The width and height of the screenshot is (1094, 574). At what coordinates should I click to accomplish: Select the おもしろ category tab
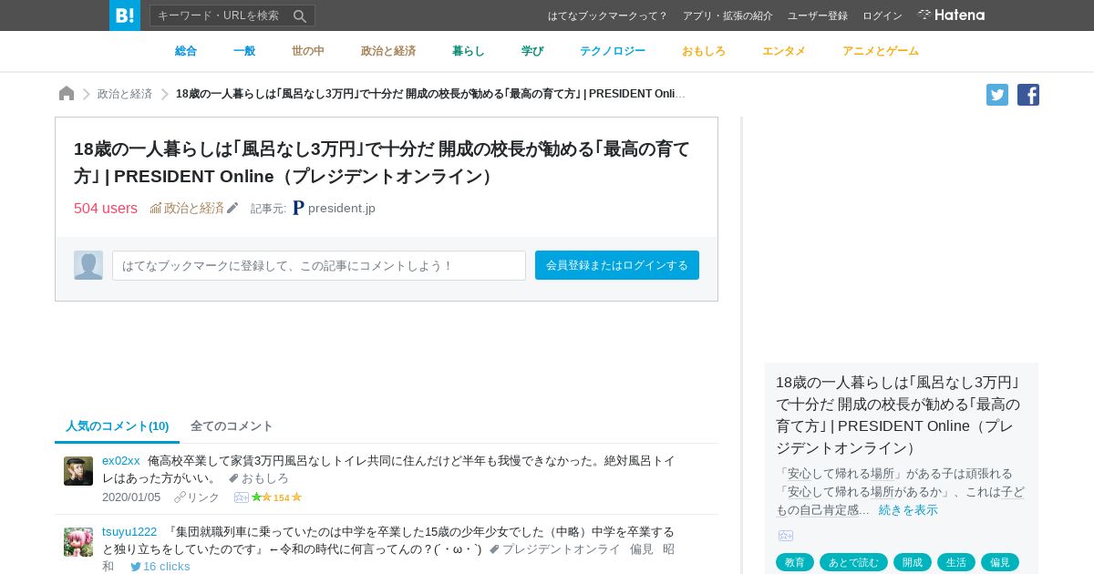click(x=704, y=51)
